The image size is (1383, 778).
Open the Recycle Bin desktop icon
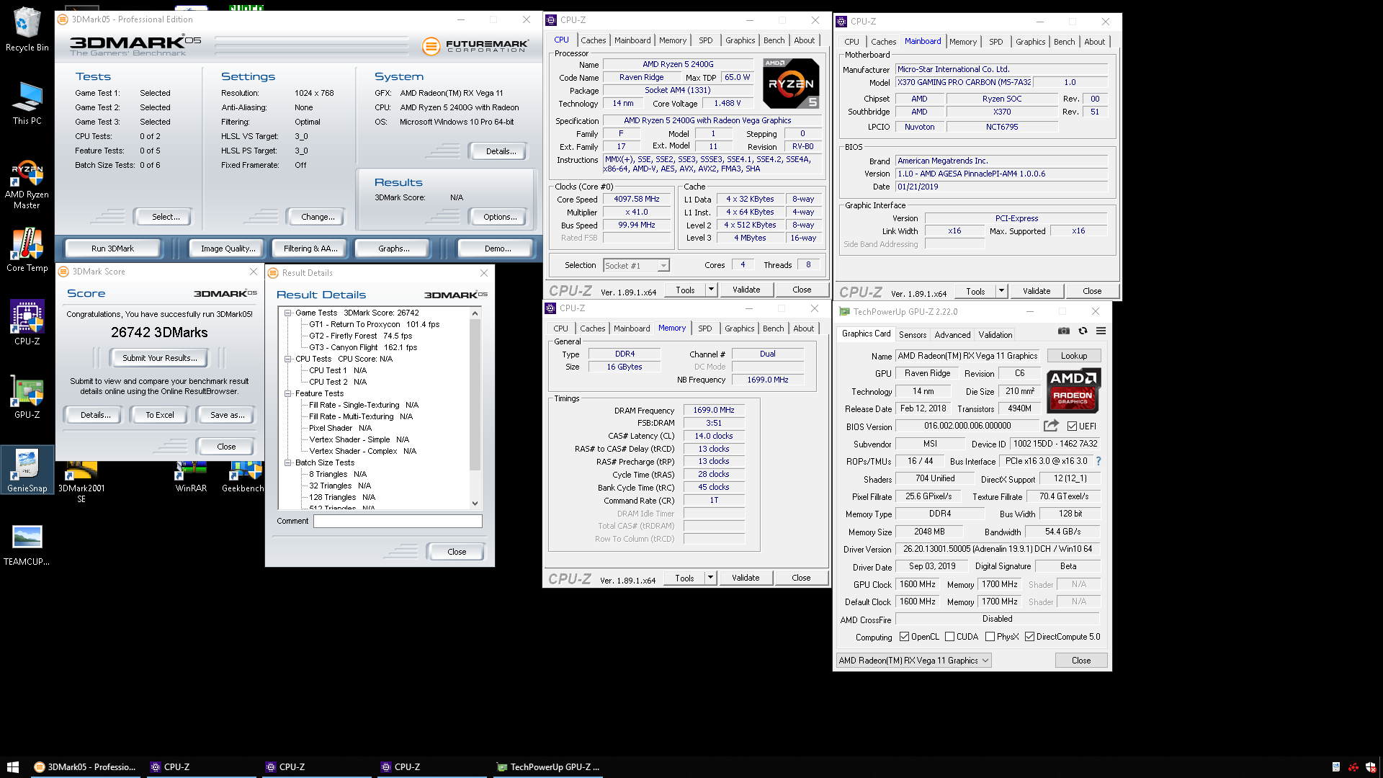27,30
